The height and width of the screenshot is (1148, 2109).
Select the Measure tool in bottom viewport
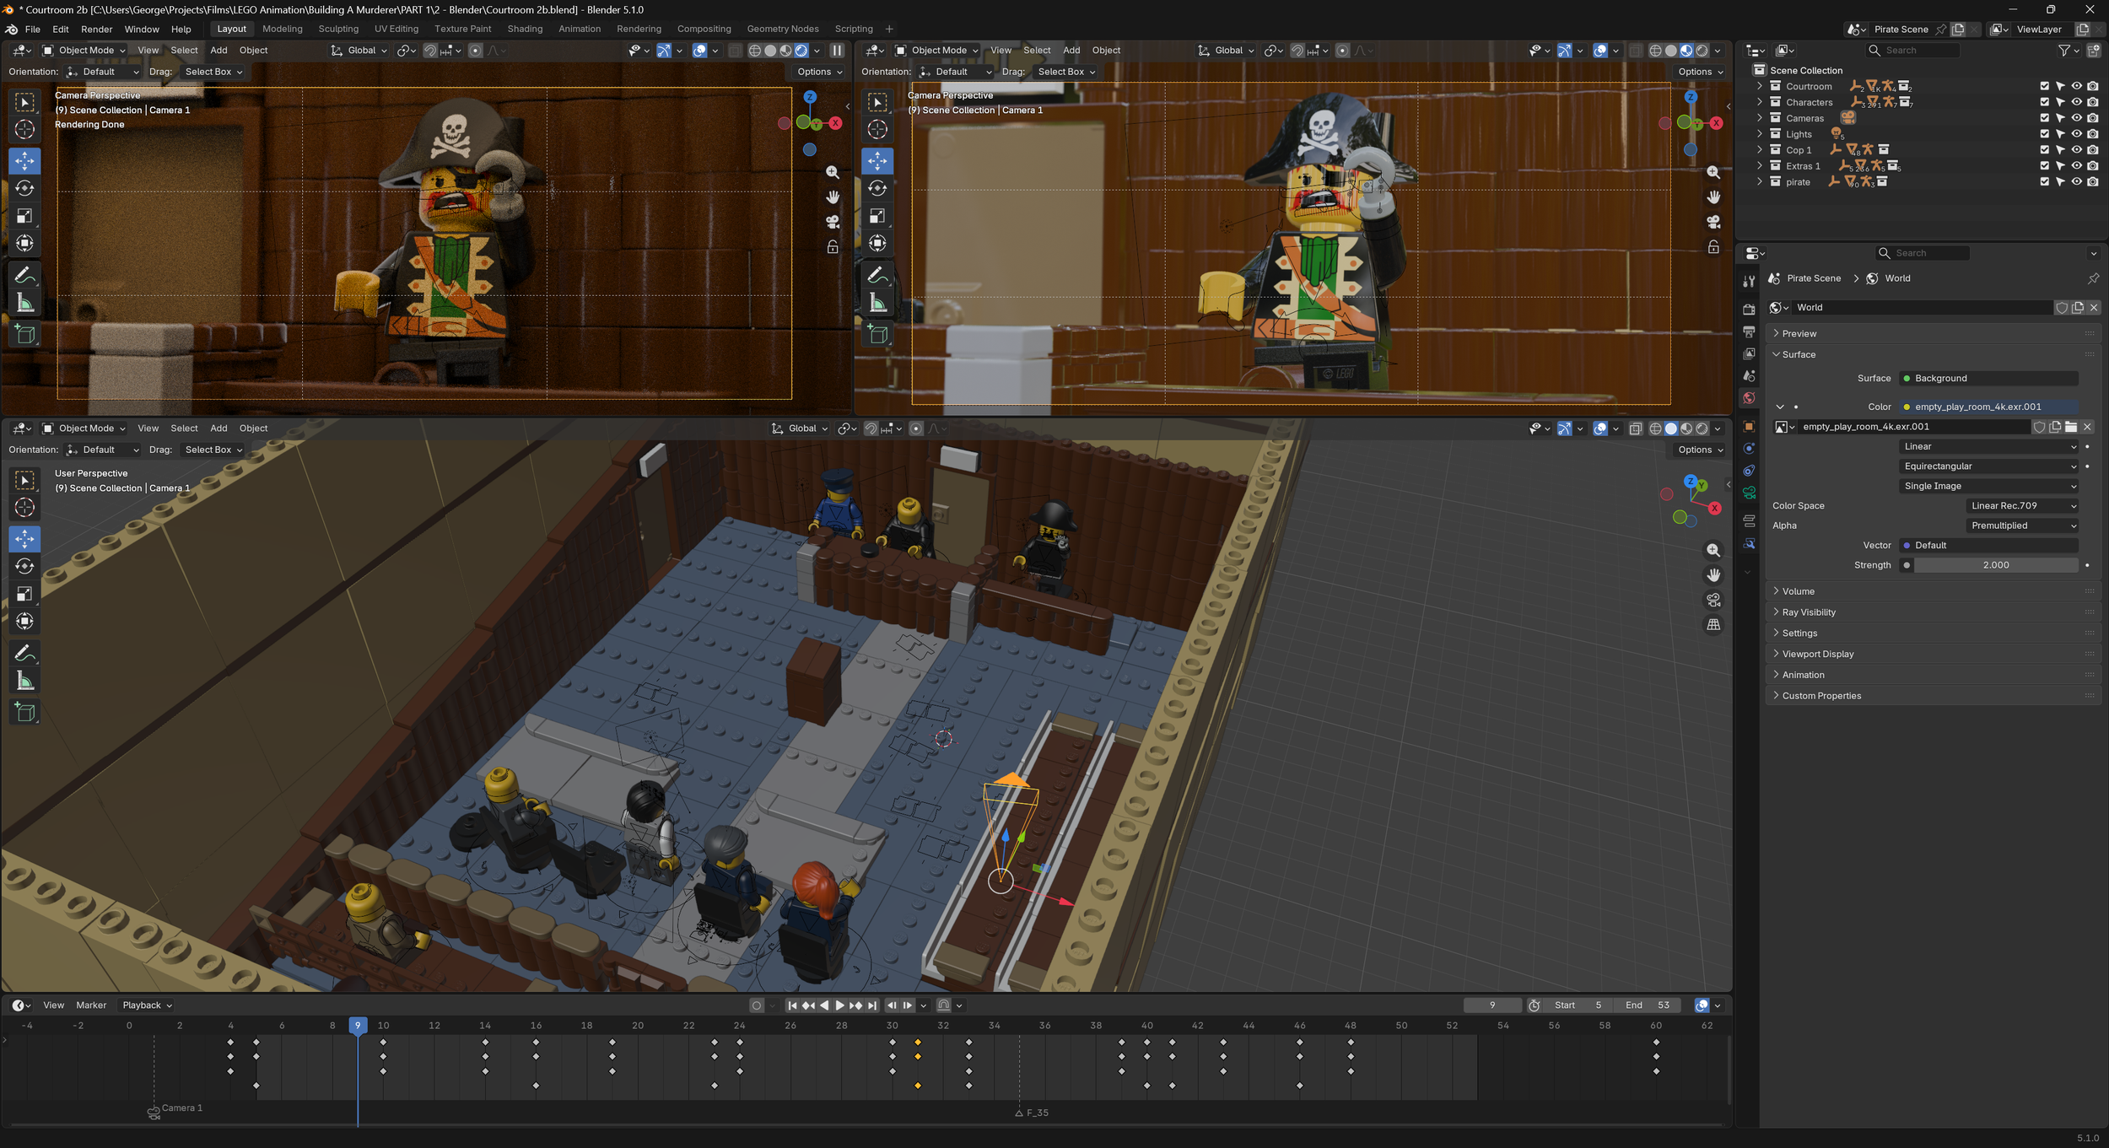coord(24,682)
